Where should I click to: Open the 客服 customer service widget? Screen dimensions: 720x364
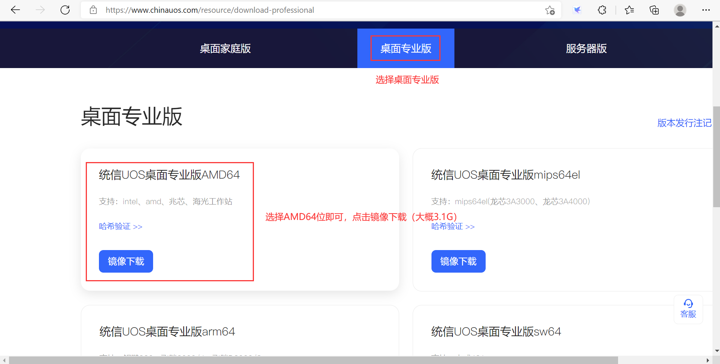(x=688, y=309)
